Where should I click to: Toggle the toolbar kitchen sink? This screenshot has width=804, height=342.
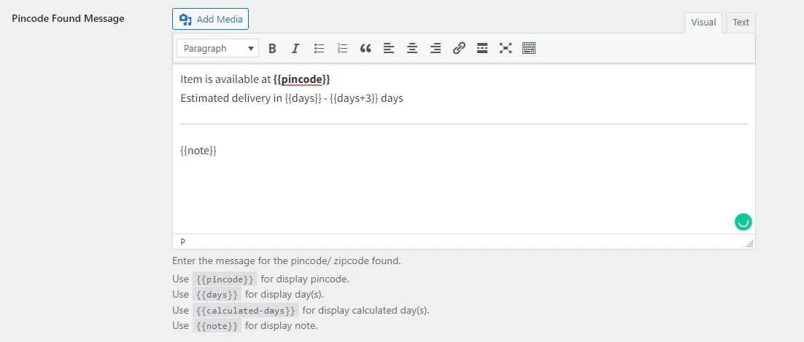pyautogui.click(x=529, y=49)
